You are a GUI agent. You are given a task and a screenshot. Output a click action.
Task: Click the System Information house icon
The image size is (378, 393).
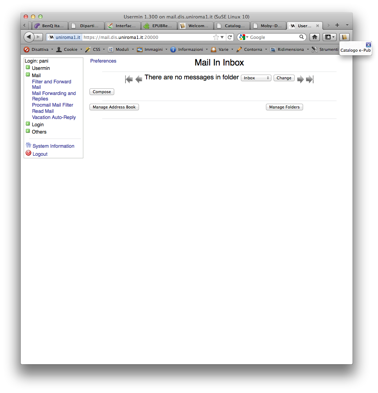pyautogui.click(x=28, y=145)
